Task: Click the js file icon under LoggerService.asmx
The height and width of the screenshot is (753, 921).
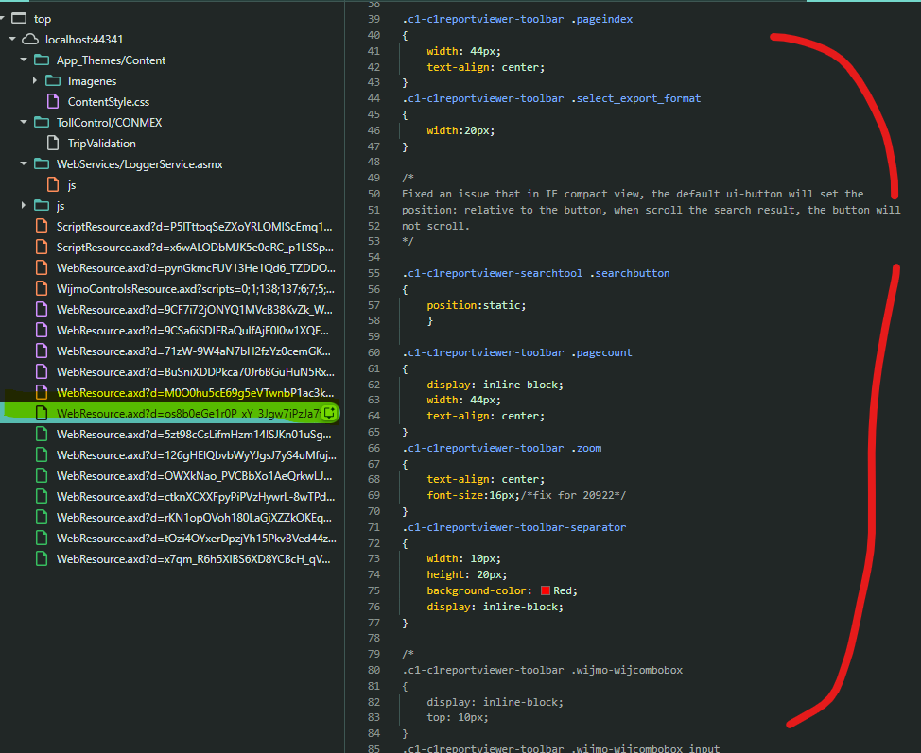Action: coord(53,185)
